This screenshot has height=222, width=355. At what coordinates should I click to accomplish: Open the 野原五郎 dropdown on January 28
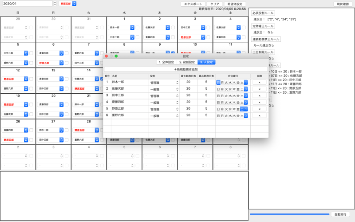coord(86,130)
